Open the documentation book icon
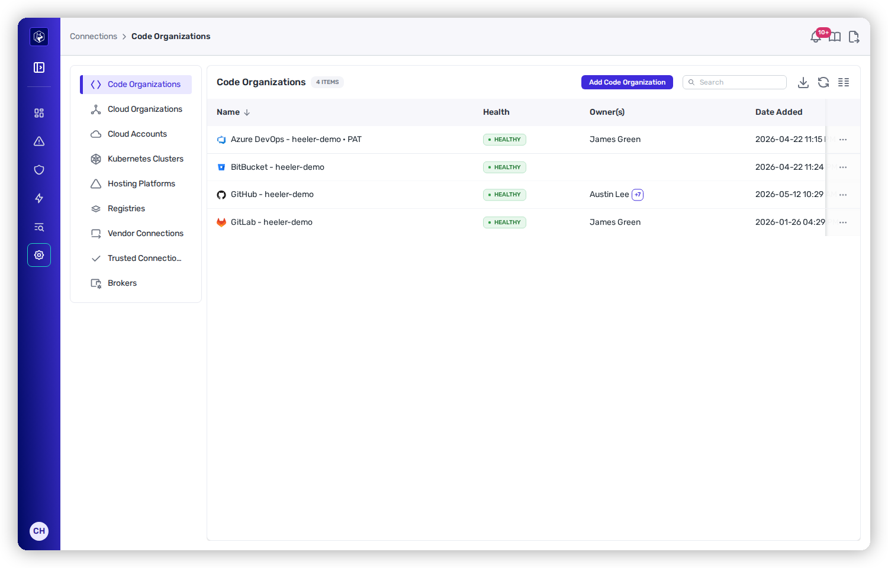The width and height of the screenshot is (888, 568). click(x=835, y=37)
